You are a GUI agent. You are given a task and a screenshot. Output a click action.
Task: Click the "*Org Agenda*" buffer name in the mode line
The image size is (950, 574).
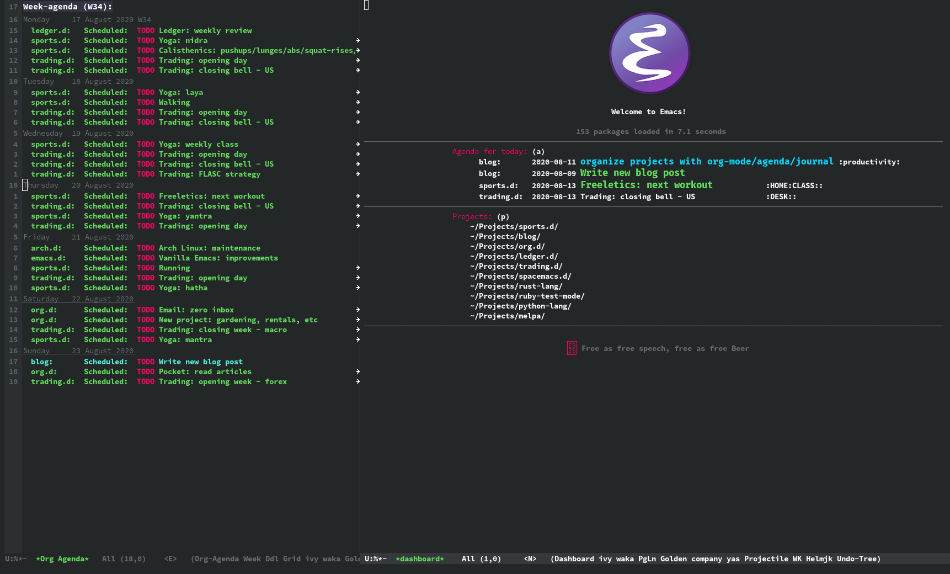point(62,559)
